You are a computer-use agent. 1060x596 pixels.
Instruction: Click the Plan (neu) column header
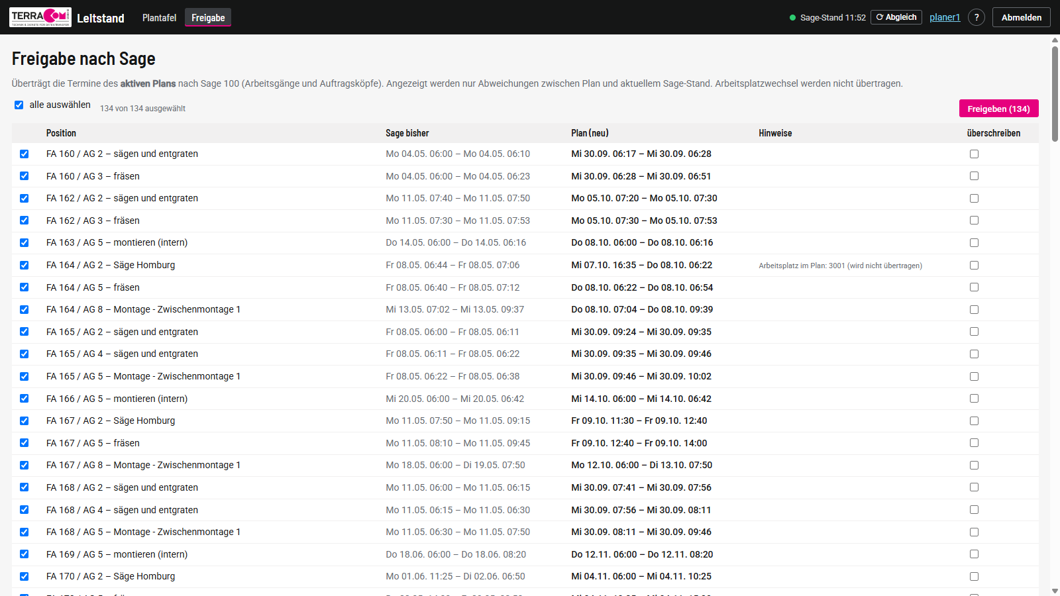(x=590, y=133)
